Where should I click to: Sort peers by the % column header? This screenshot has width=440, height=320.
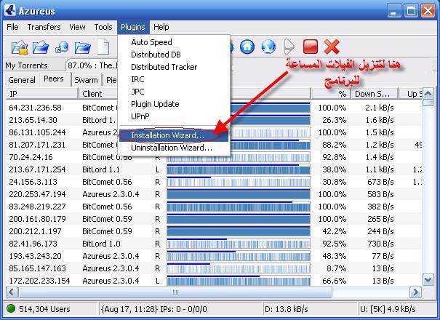(x=331, y=94)
